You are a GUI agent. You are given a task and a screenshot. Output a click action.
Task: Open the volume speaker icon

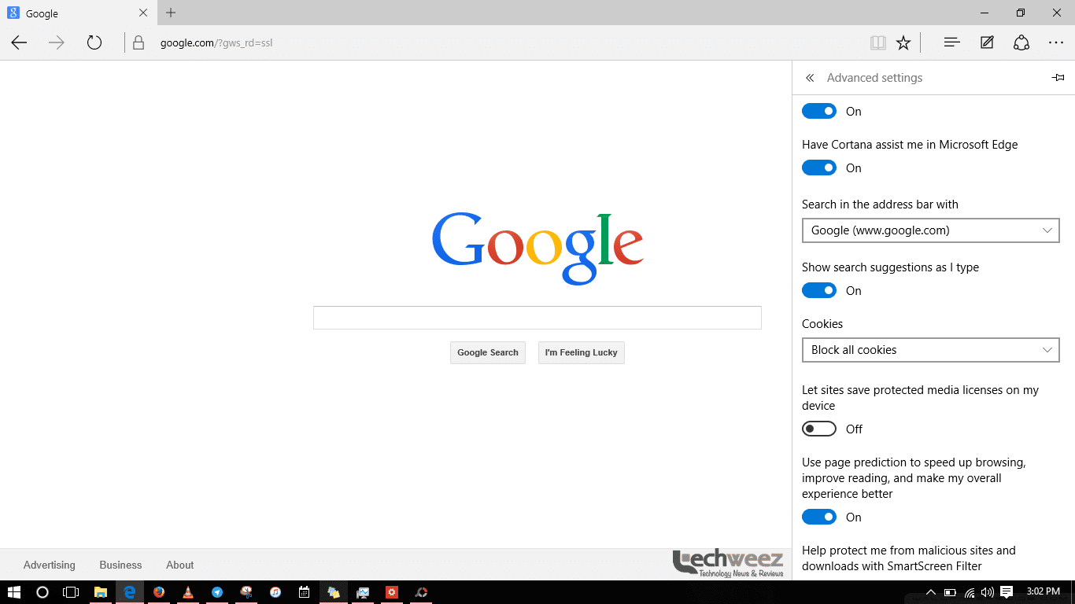click(988, 592)
